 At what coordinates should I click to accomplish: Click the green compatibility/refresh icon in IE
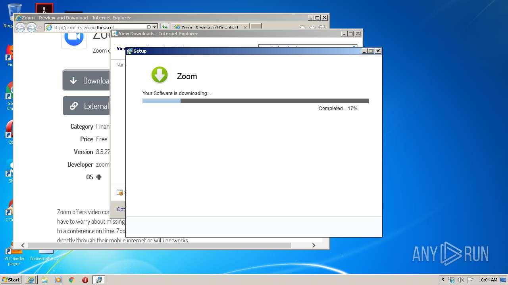[165, 27]
